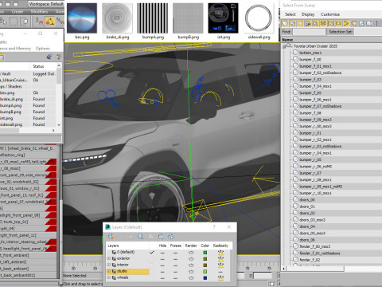Click Create New Layer icon in Layer dialog
The width and height of the screenshot is (382, 287).
click(x=111, y=236)
